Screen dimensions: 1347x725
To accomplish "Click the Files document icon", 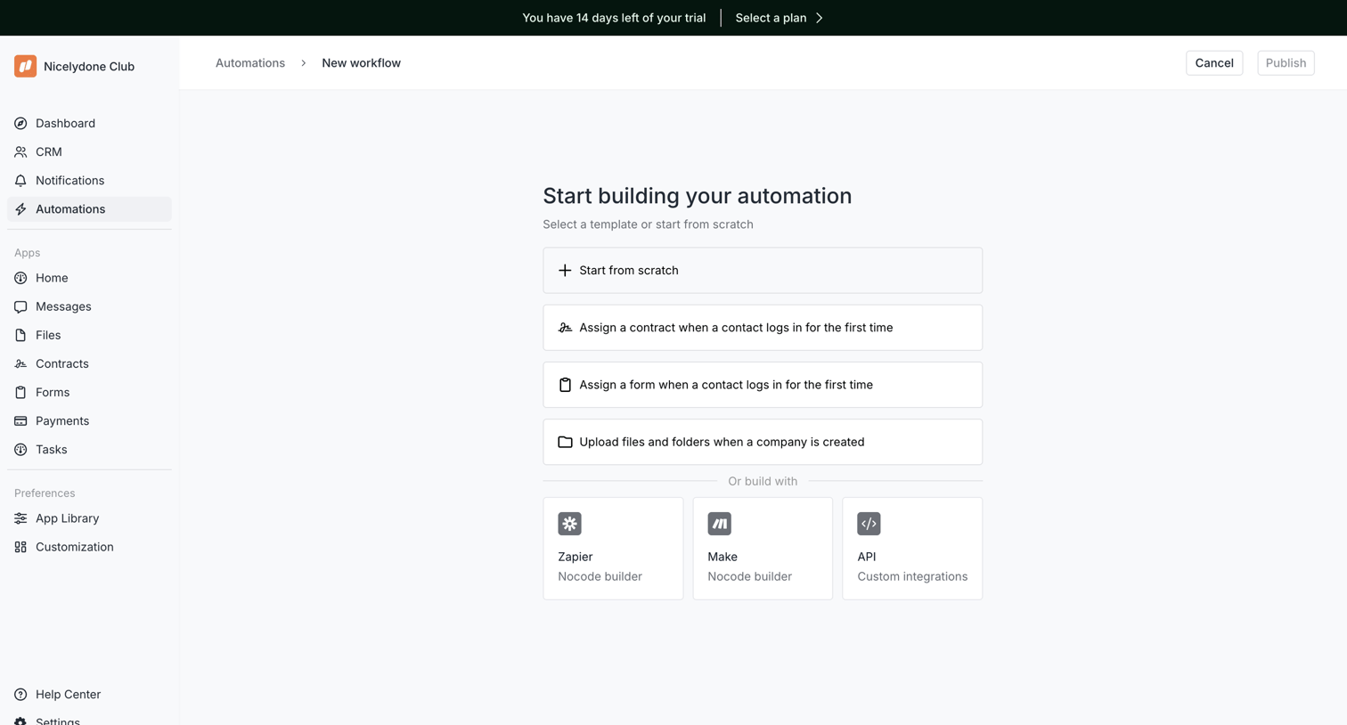I will [20, 335].
